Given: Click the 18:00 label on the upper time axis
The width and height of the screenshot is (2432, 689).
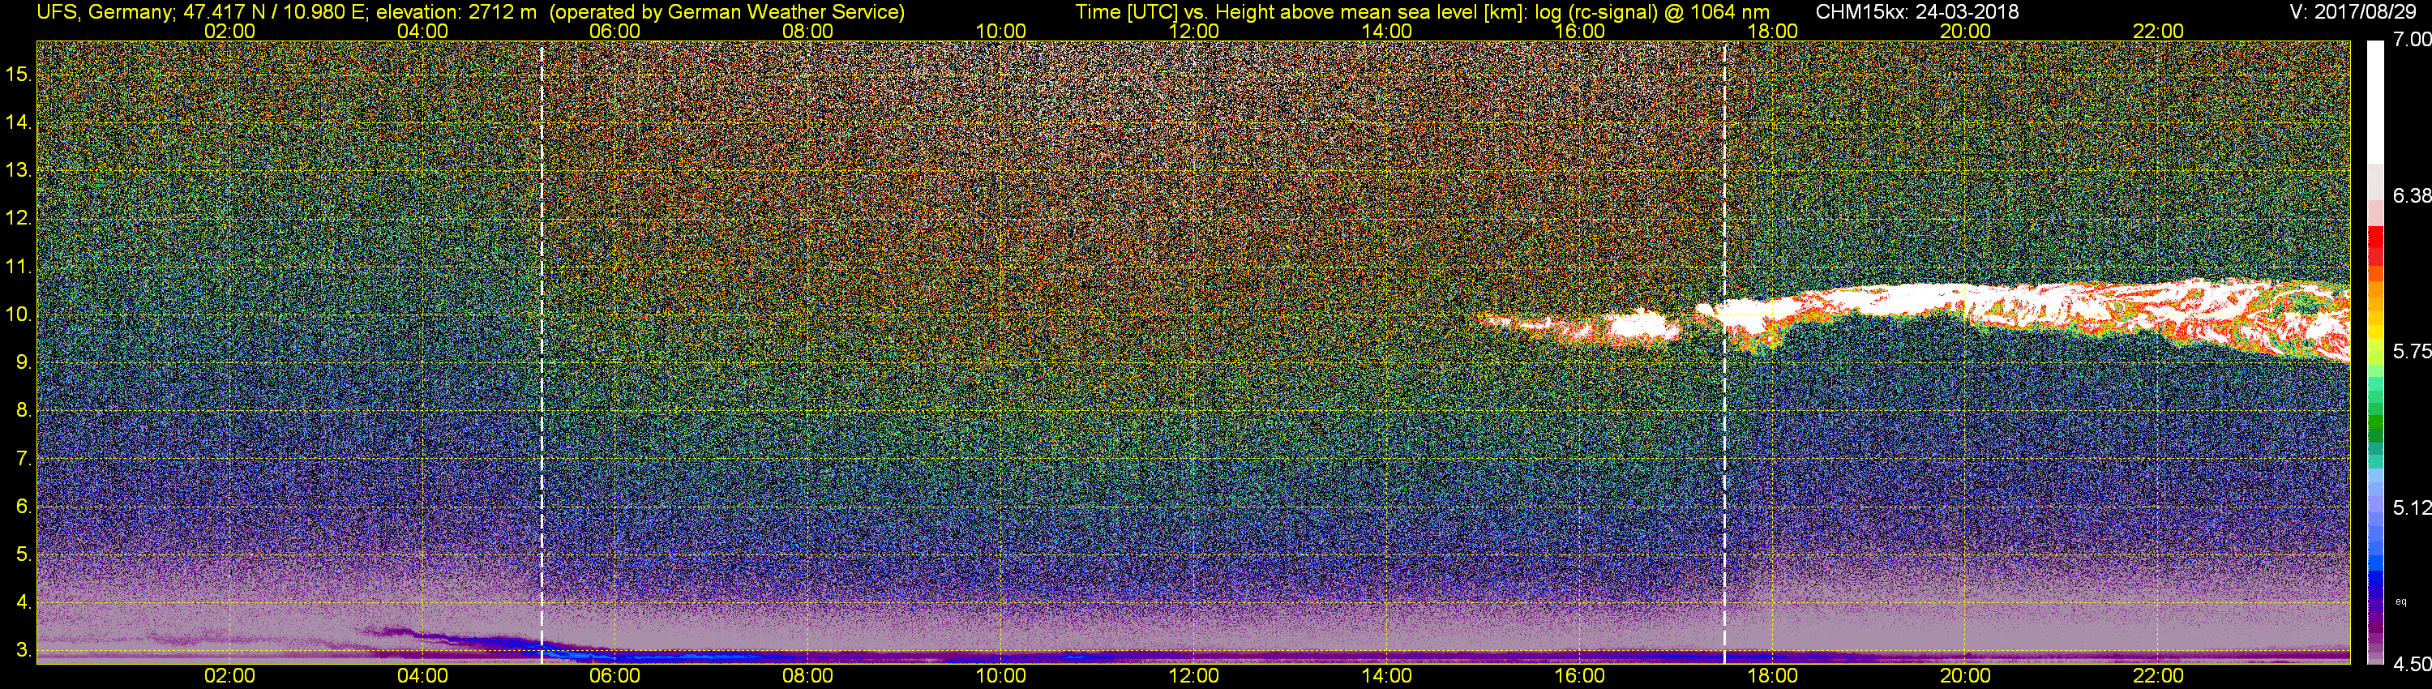Looking at the screenshot, I should (x=1772, y=31).
